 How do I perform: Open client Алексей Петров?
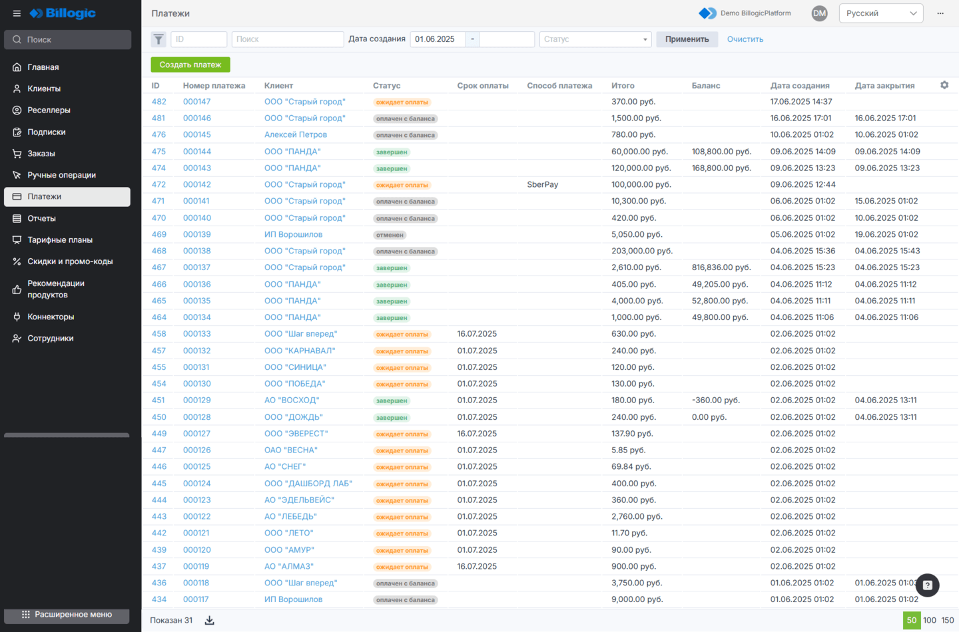(296, 134)
